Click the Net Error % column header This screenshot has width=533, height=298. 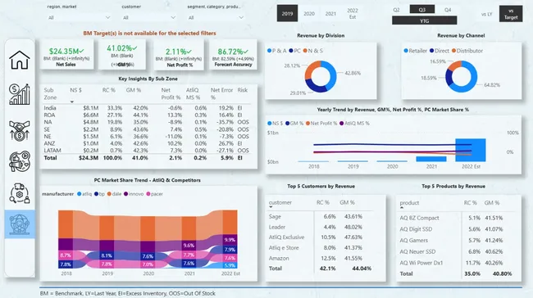(x=221, y=93)
